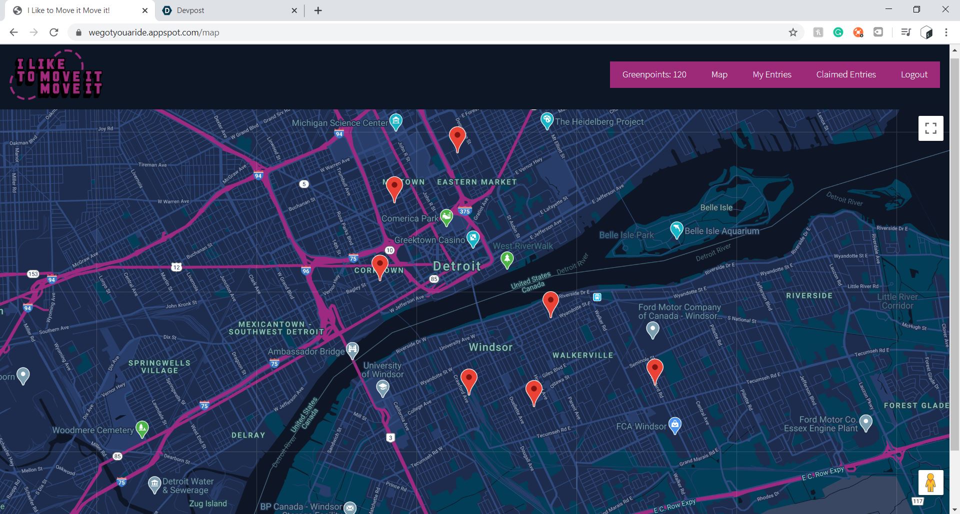
Task: Click The Heidelberg Project point-of-interest icon
Action: 547,121
